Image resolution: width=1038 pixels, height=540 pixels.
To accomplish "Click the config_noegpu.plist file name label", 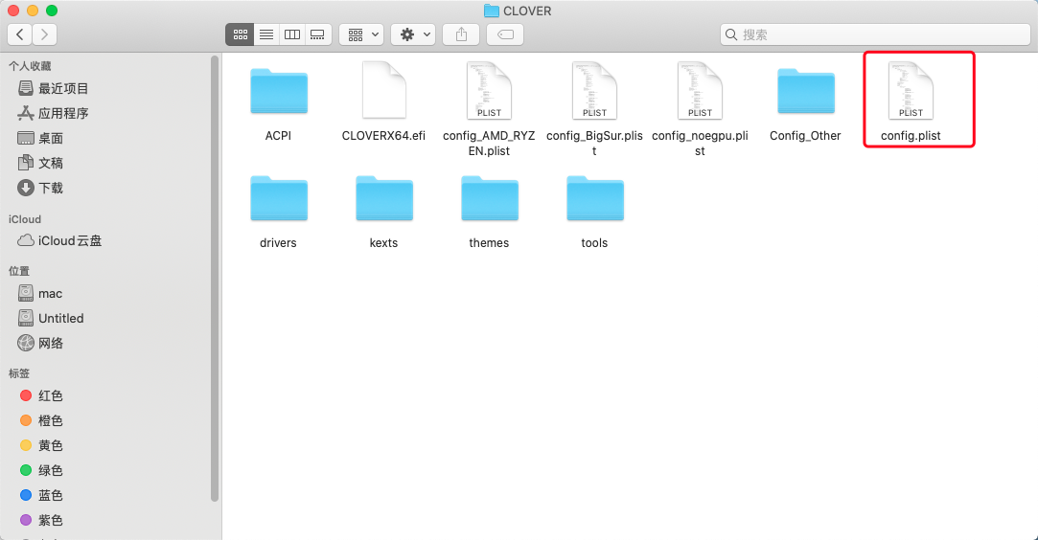I will 700,144.
